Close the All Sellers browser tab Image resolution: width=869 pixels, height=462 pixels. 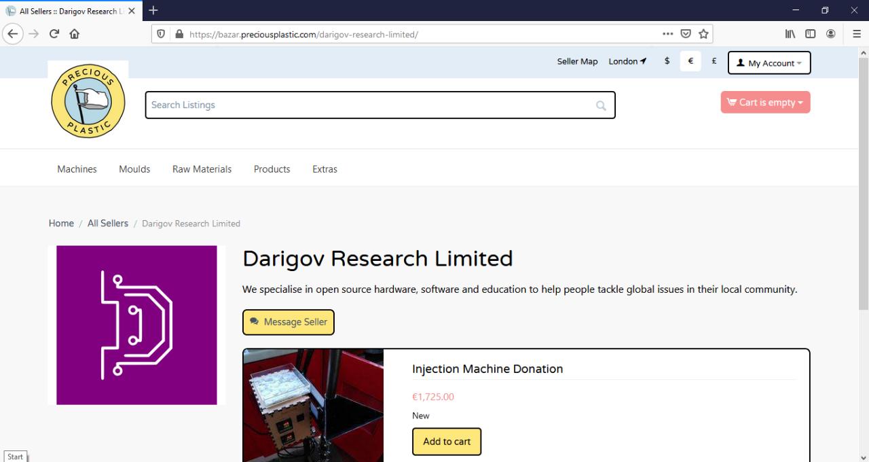(131, 11)
